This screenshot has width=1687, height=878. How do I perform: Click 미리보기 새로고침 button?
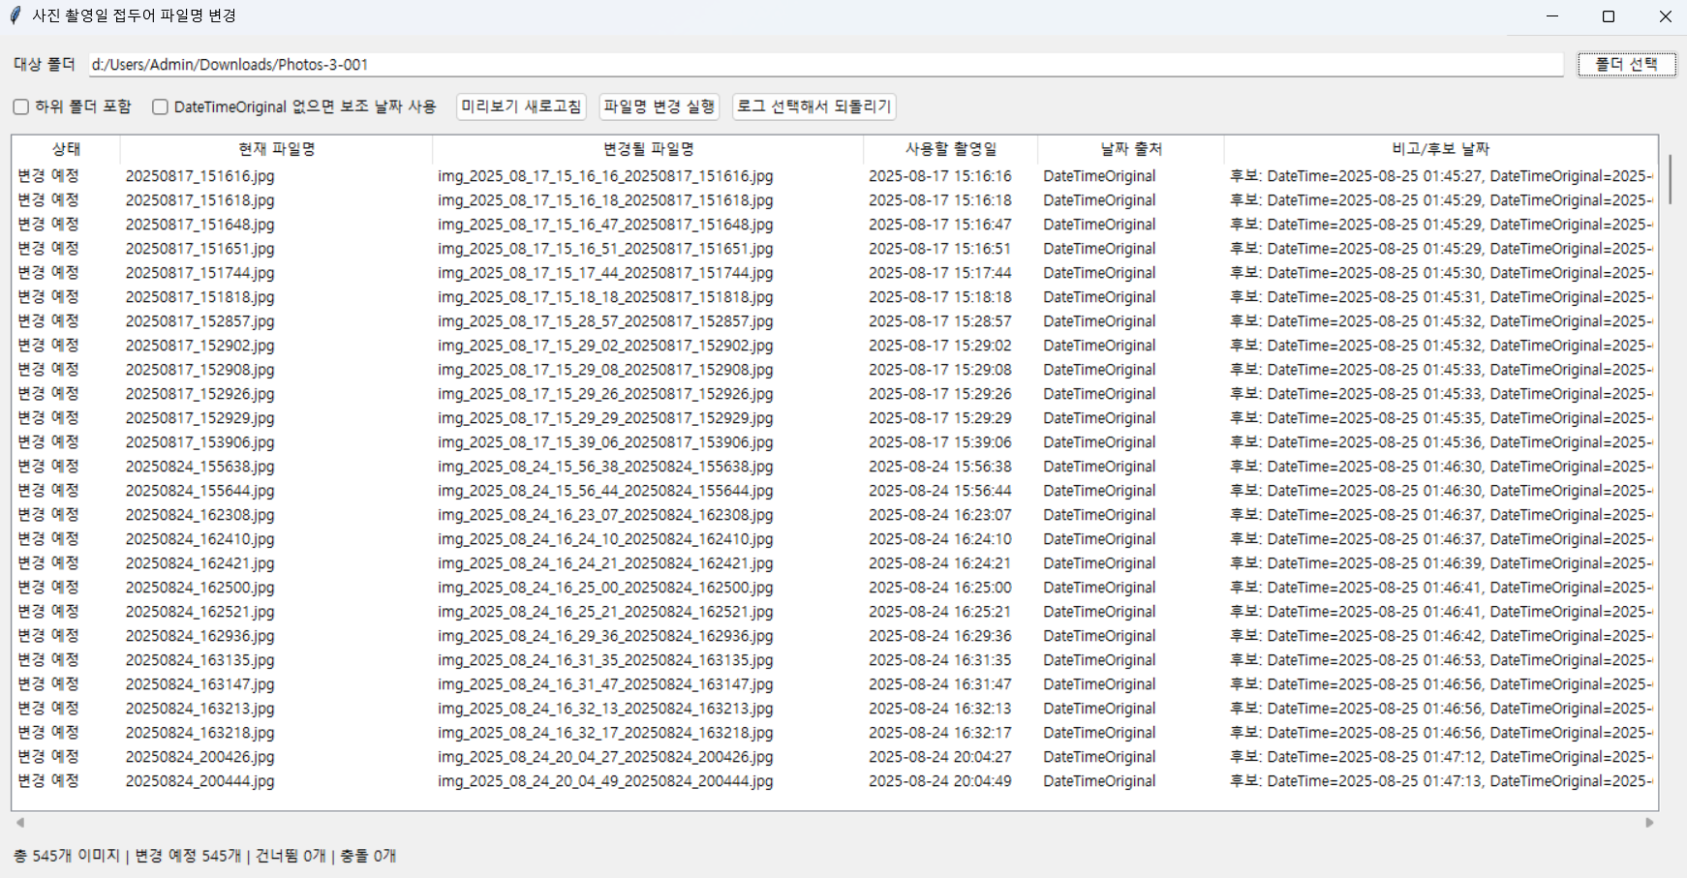pos(521,106)
